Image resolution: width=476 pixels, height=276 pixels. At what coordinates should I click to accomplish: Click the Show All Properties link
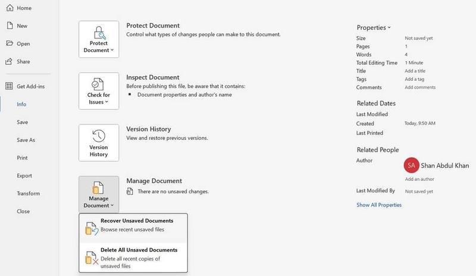pyautogui.click(x=379, y=205)
